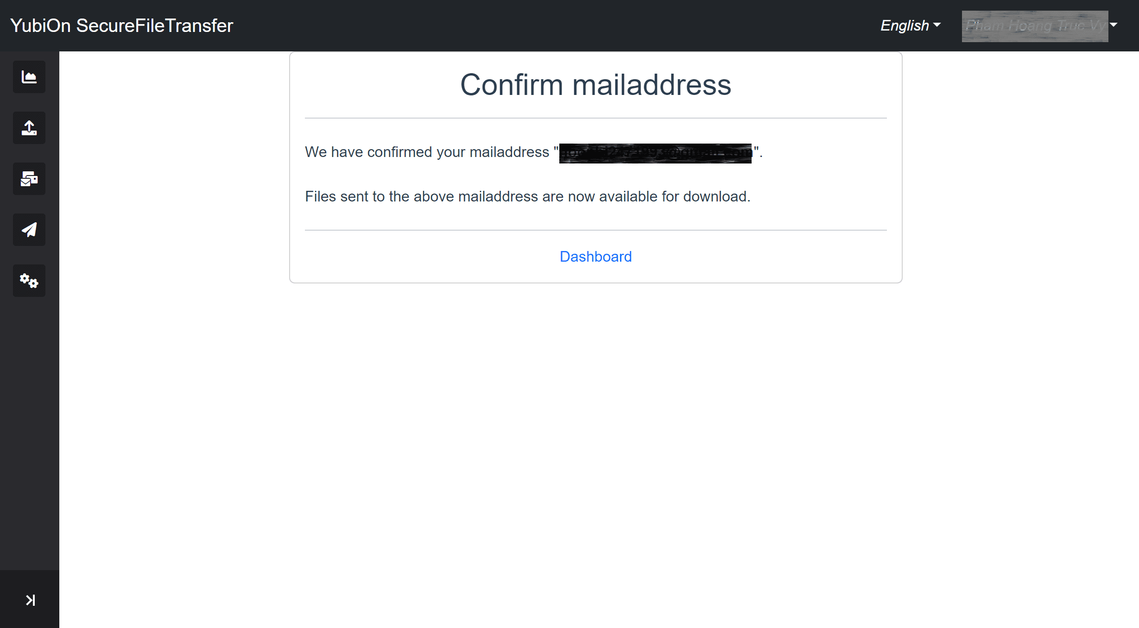
Task: Open the settings gears sidebar icon
Action: click(x=29, y=281)
